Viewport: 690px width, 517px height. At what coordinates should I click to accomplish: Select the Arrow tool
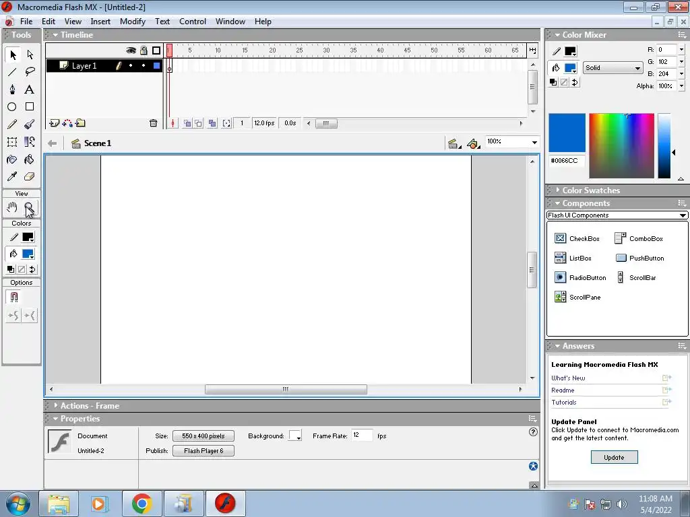coord(12,55)
